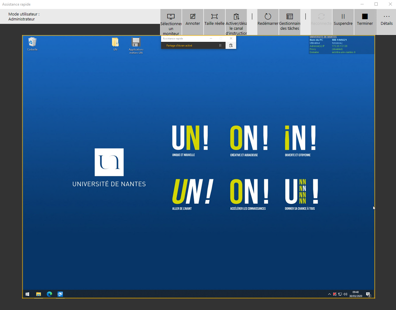Open Gestionnaire des tâches remotely
Image resolution: width=396 pixels, height=310 pixels.
[x=290, y=21]
